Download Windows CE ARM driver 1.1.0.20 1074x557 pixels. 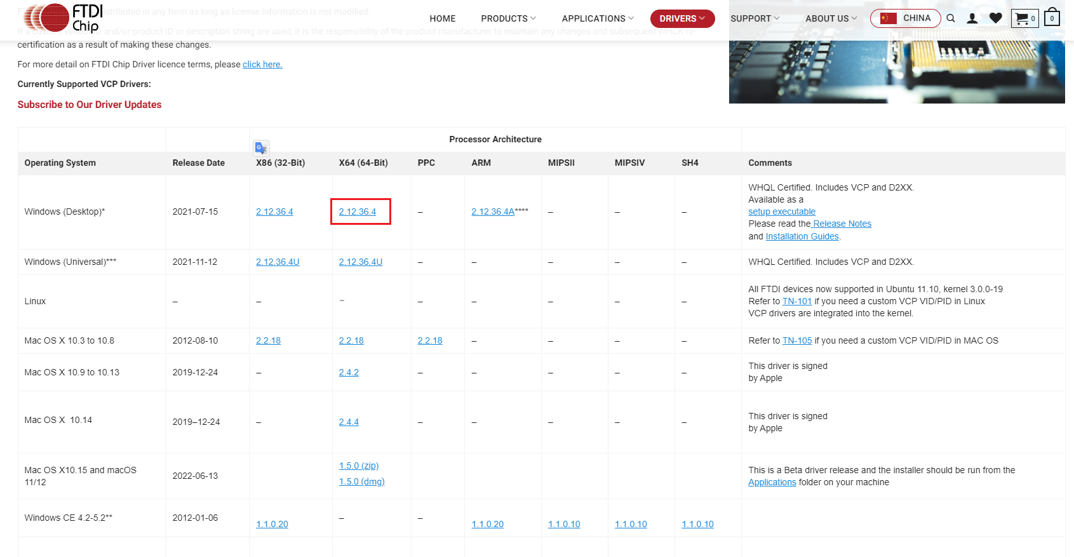point(487,524)
